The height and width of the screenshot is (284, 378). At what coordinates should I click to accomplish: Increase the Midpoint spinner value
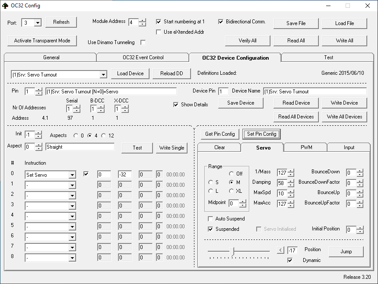point(243,201)
